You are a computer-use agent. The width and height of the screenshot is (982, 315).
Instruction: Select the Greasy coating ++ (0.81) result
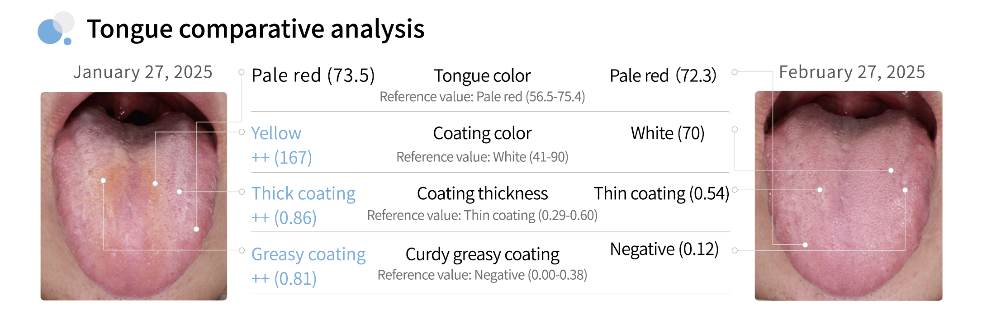[308, 266]
